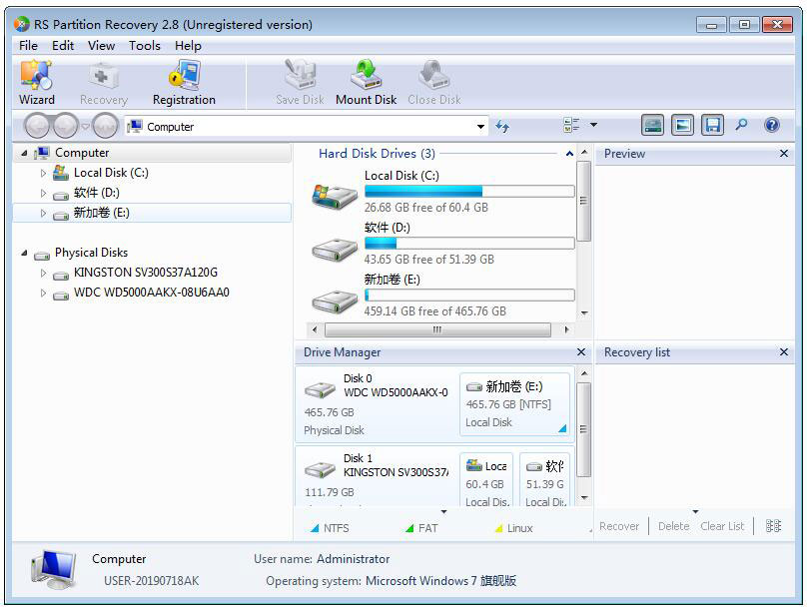This screenshot has width=807, height=609.
Task: Expand WDC WD5000AAKX-08U6AA0 in tree
Action: tap(43, 294)
